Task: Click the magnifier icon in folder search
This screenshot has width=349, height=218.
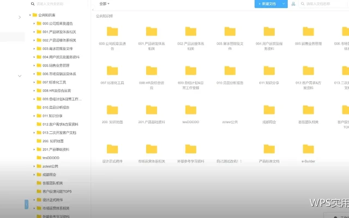Action: (33, 4)
